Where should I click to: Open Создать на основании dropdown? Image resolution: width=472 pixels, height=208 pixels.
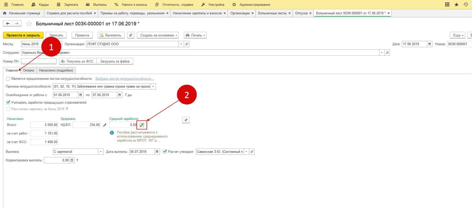pyautogui.click(x=158, y=35)
